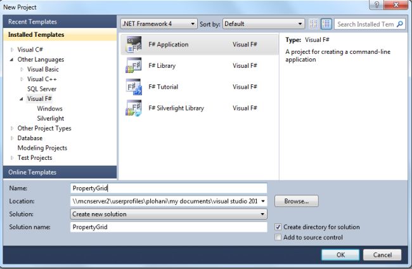412x269 pixels.
Task: Select the Test Projects tree label
Action: pyautogui.click(x=35, y=157)
